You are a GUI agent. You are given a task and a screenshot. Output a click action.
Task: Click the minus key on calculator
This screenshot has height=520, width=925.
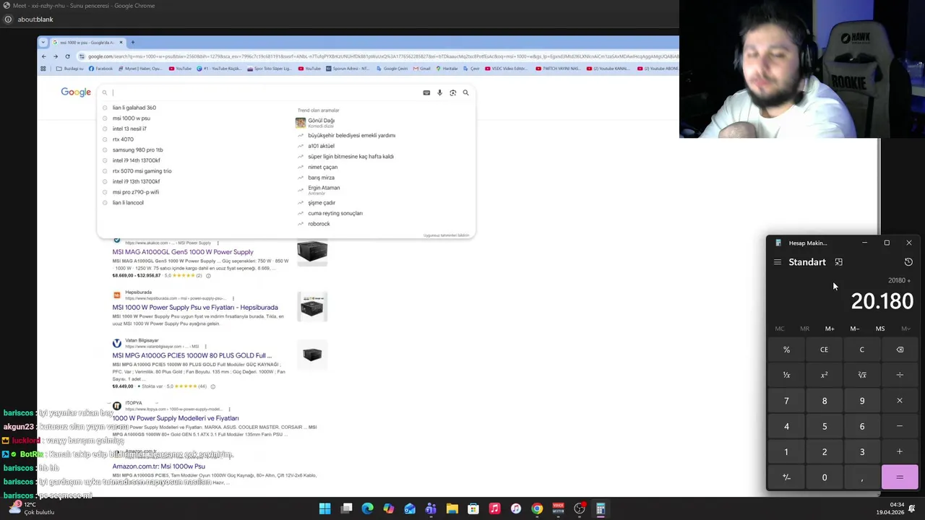pos(900,426)
